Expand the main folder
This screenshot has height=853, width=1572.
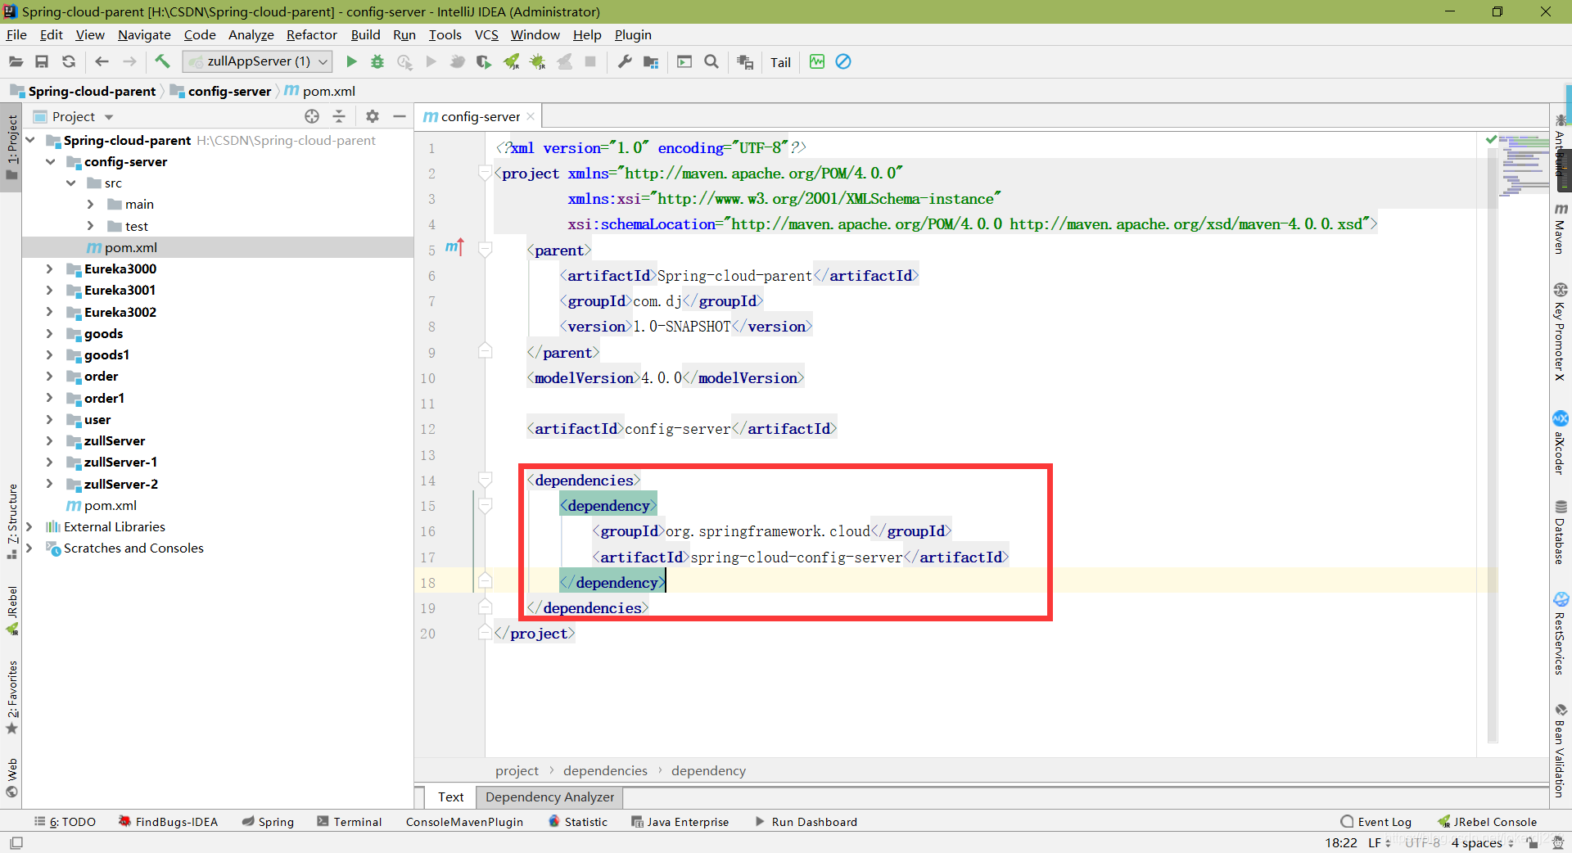click(91, 204)
